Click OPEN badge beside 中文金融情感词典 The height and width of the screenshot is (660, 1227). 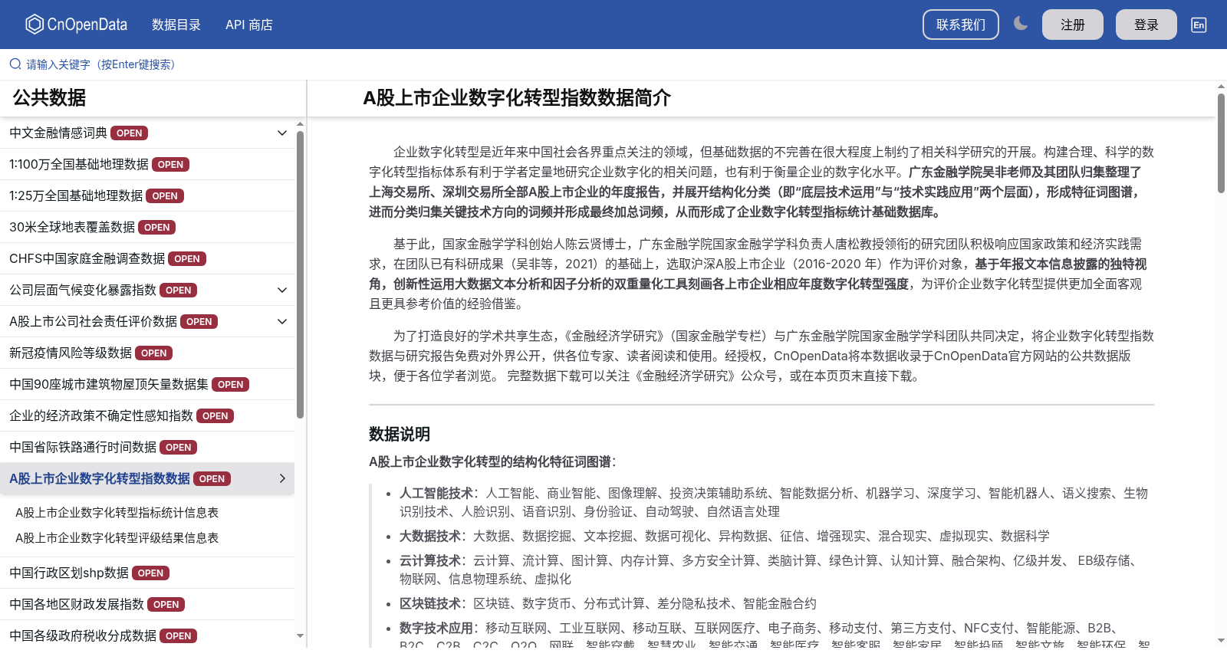(x=129, y=133)
